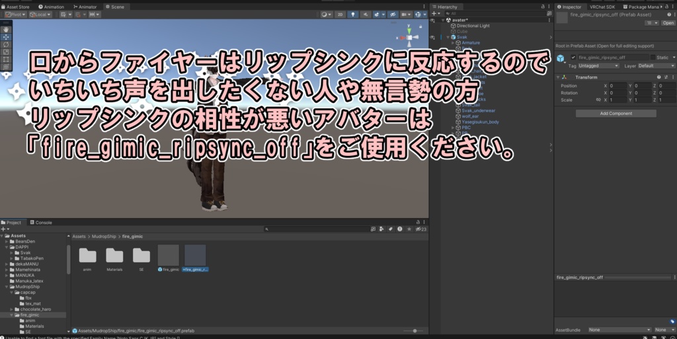Click the Project panel plus create button
This screenshot has width=677, height=339.
coord(5,229)
